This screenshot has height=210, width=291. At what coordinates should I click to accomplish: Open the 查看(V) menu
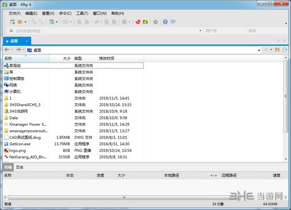click(x=48, y=13)
